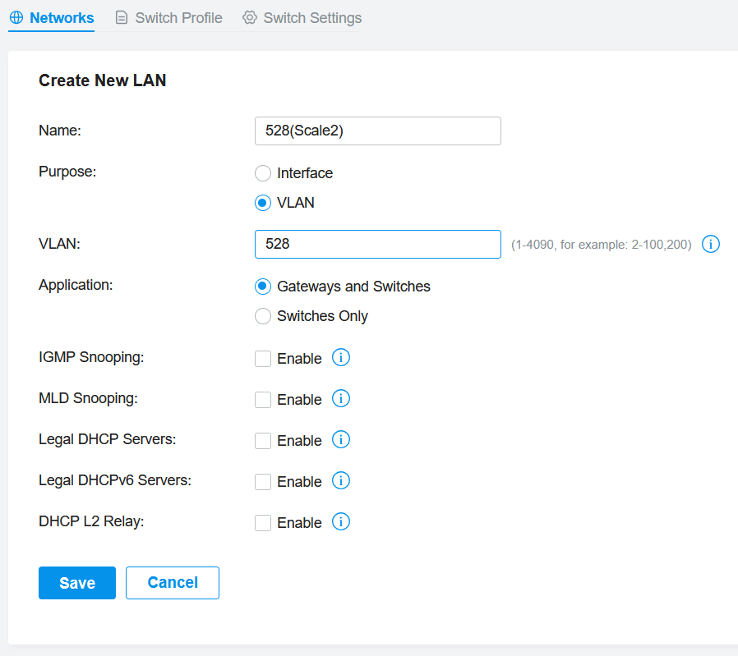The width and height of the screenshot is (738, 656).
Task: Click the Name input field
Action: tap(377, 131)
